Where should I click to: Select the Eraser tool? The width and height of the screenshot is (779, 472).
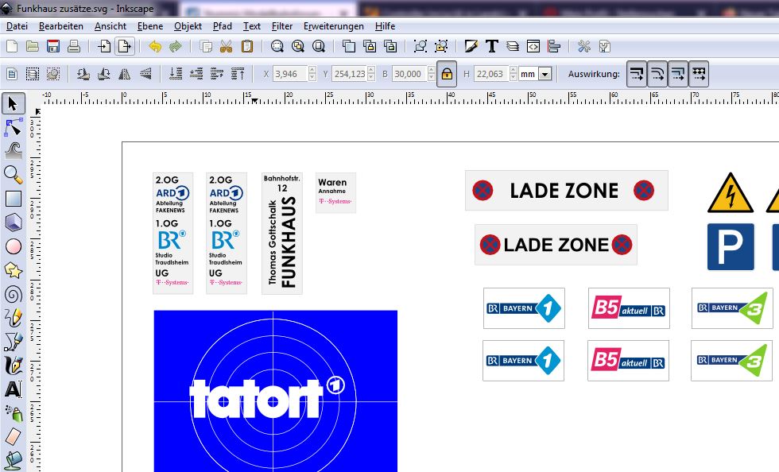pos(13,437)
